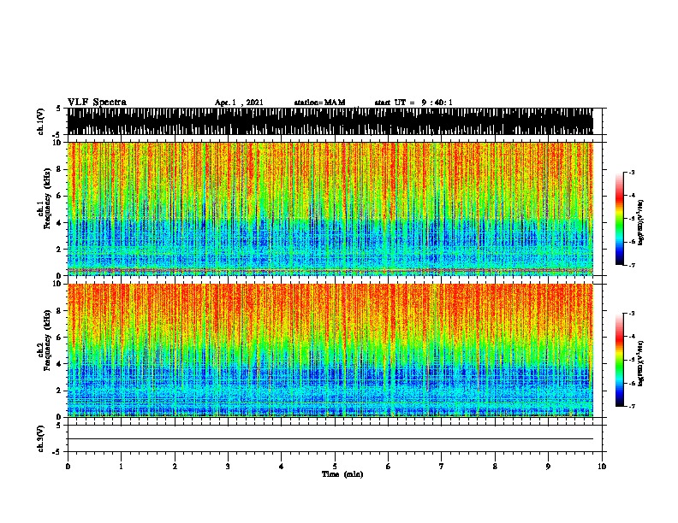The height and width of the screenshot is (523, 678).
Task: Click the "5" tick on the ch.1(V) axis
Action: (x=58, y=109)
